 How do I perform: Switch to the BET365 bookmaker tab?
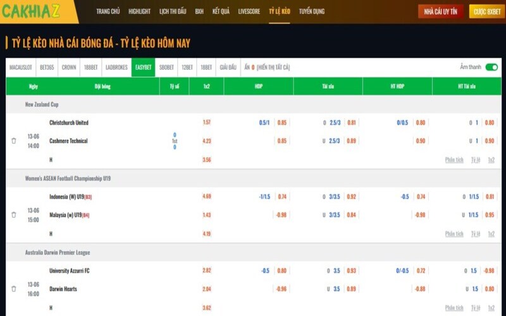(47, 67)
